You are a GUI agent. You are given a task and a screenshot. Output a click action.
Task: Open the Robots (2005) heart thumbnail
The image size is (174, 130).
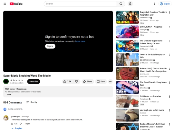(x=127, y=74)
